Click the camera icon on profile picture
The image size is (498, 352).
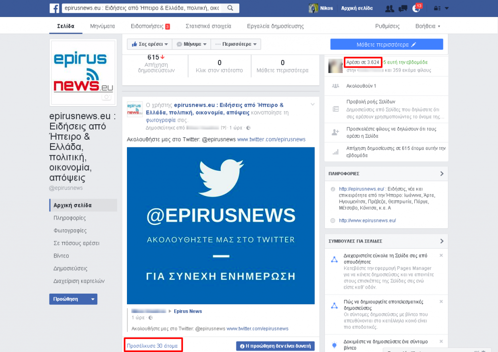click(107, 97)
